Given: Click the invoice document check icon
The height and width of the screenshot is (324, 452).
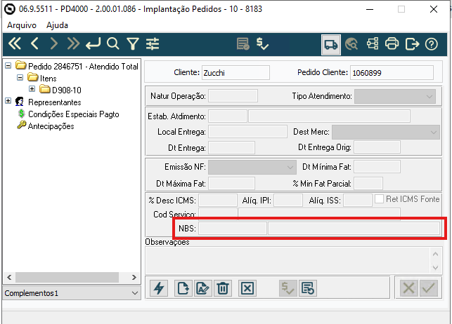Looking at the screenshot, I should click(243, 44).
